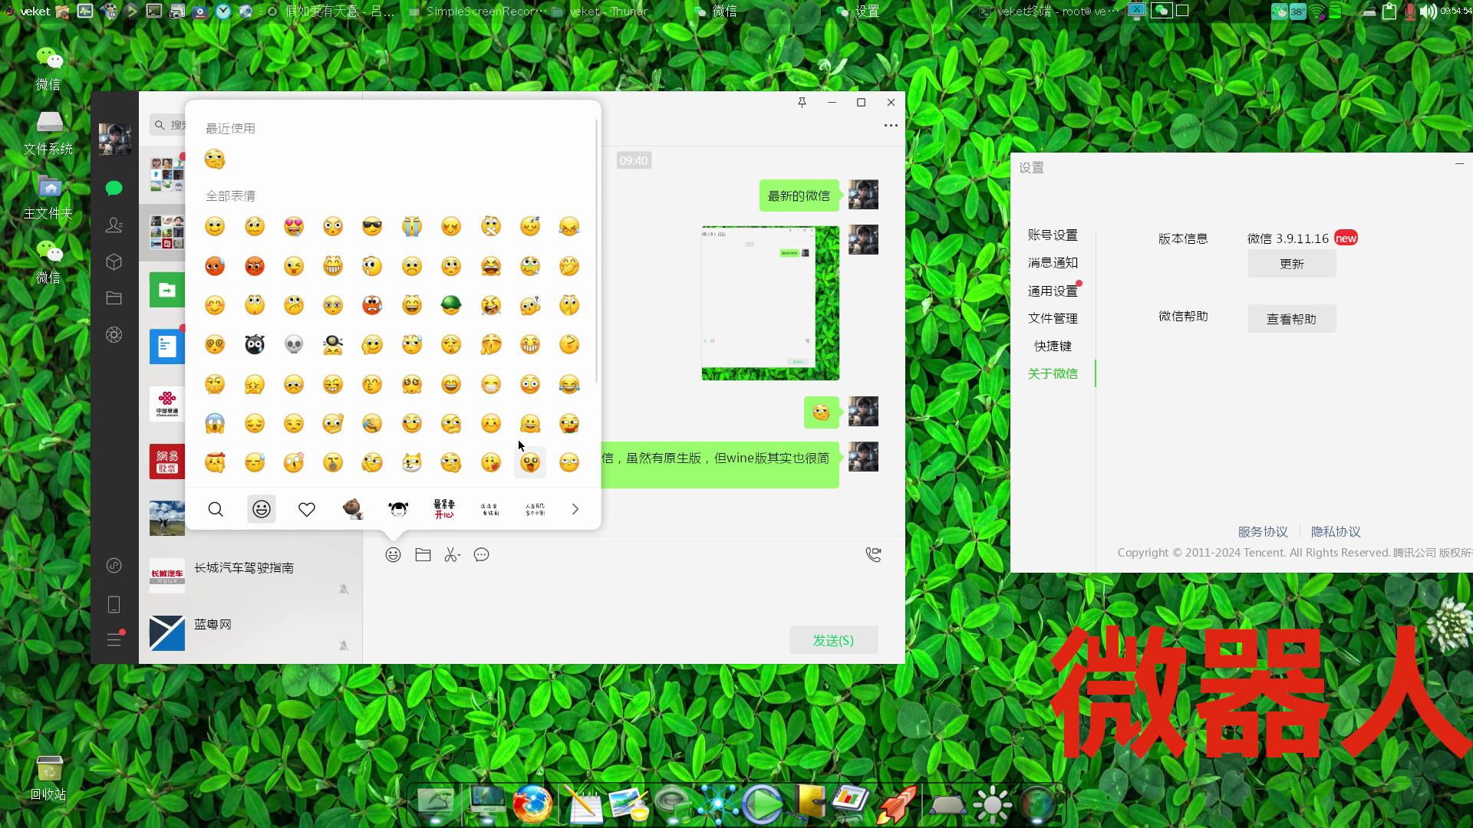Viewport: 1473px width, 828px height.
Task: Open the Moments aperture icon in sidebar
Action: pos(114,334)
